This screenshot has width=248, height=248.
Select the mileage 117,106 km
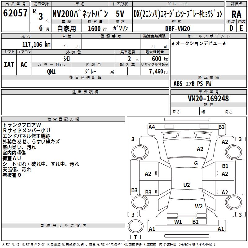pyautogui.click(x=36, y=45)
